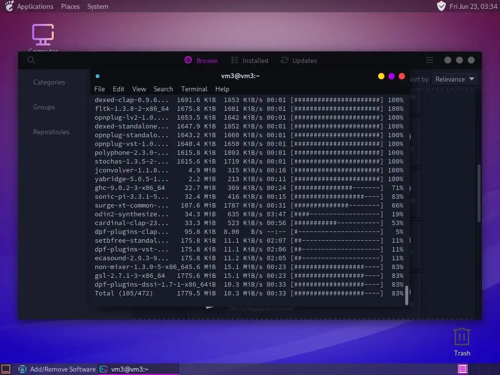
Task: Click the 'dexed-clap-0.9.6...' line
Action: [x=249, y=100]
